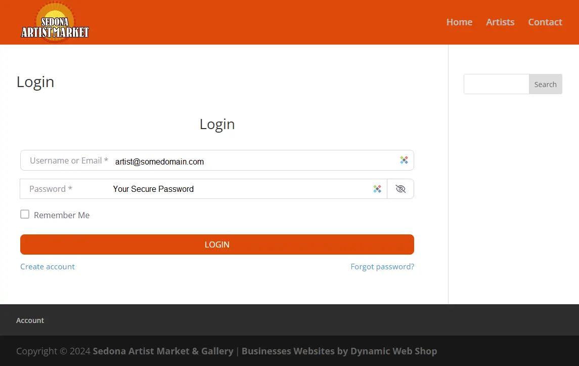This screenshot has height=366, width=579.
Task: Click password manager icon in username field
Action: coord(404,160)
